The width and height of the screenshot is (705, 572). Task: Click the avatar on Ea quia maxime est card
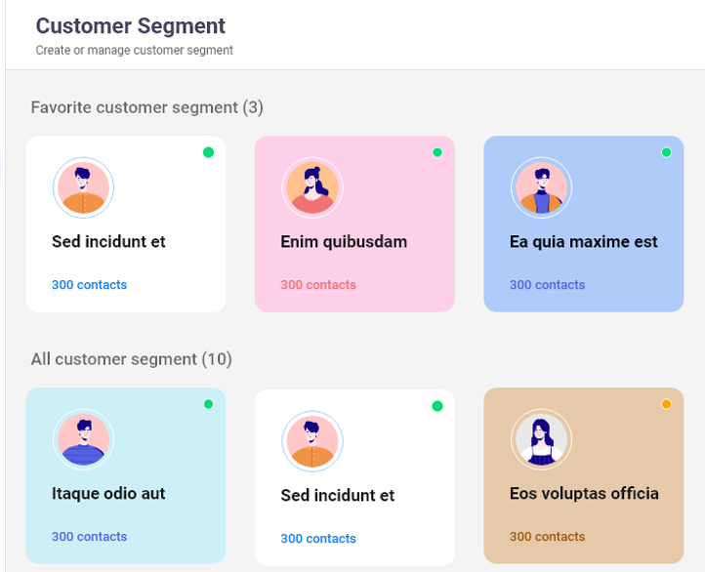pyautogui.click(x=541, y=187)
